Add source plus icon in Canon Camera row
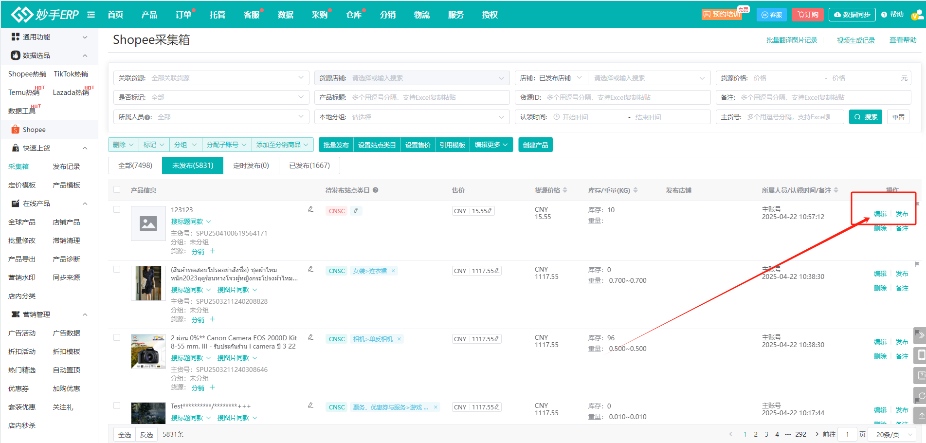 tap(212, 388)
